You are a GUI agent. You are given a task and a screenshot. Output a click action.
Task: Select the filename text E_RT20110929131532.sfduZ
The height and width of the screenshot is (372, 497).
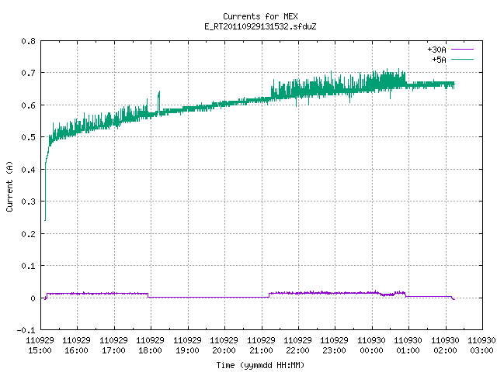(260, 26)
